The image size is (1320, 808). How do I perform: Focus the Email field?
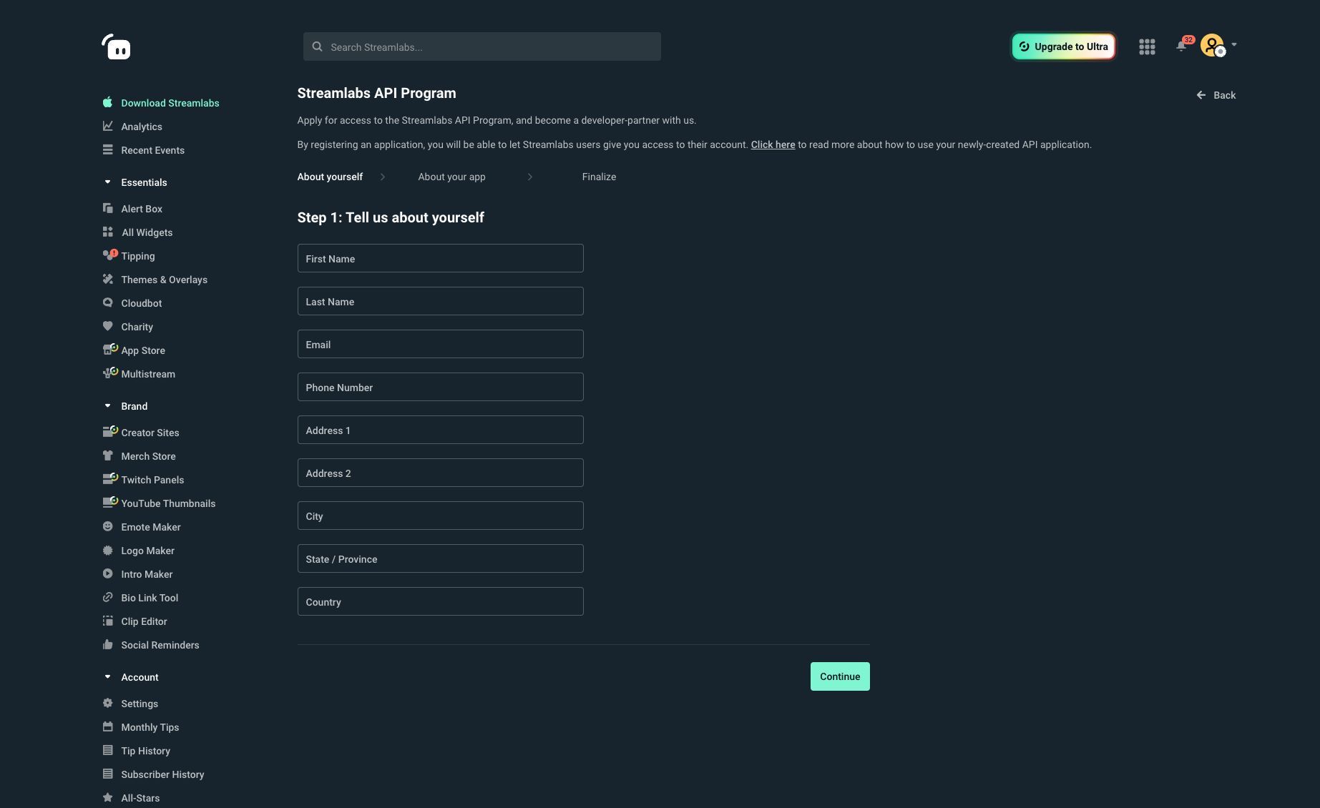pyautogui.click(x=440, y=344)
